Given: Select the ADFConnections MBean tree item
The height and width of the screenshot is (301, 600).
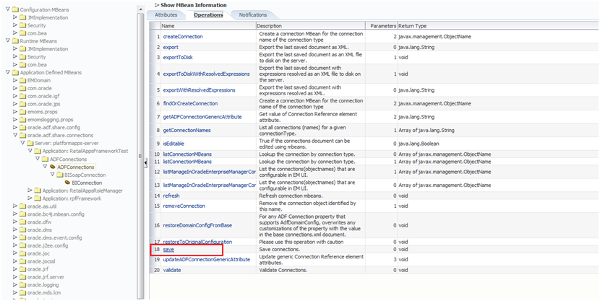Looking at the screenshot, I should click(x=75, y=167).
